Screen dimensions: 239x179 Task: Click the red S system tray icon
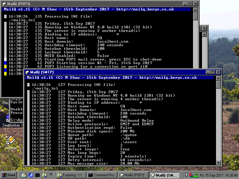[191, 175]
